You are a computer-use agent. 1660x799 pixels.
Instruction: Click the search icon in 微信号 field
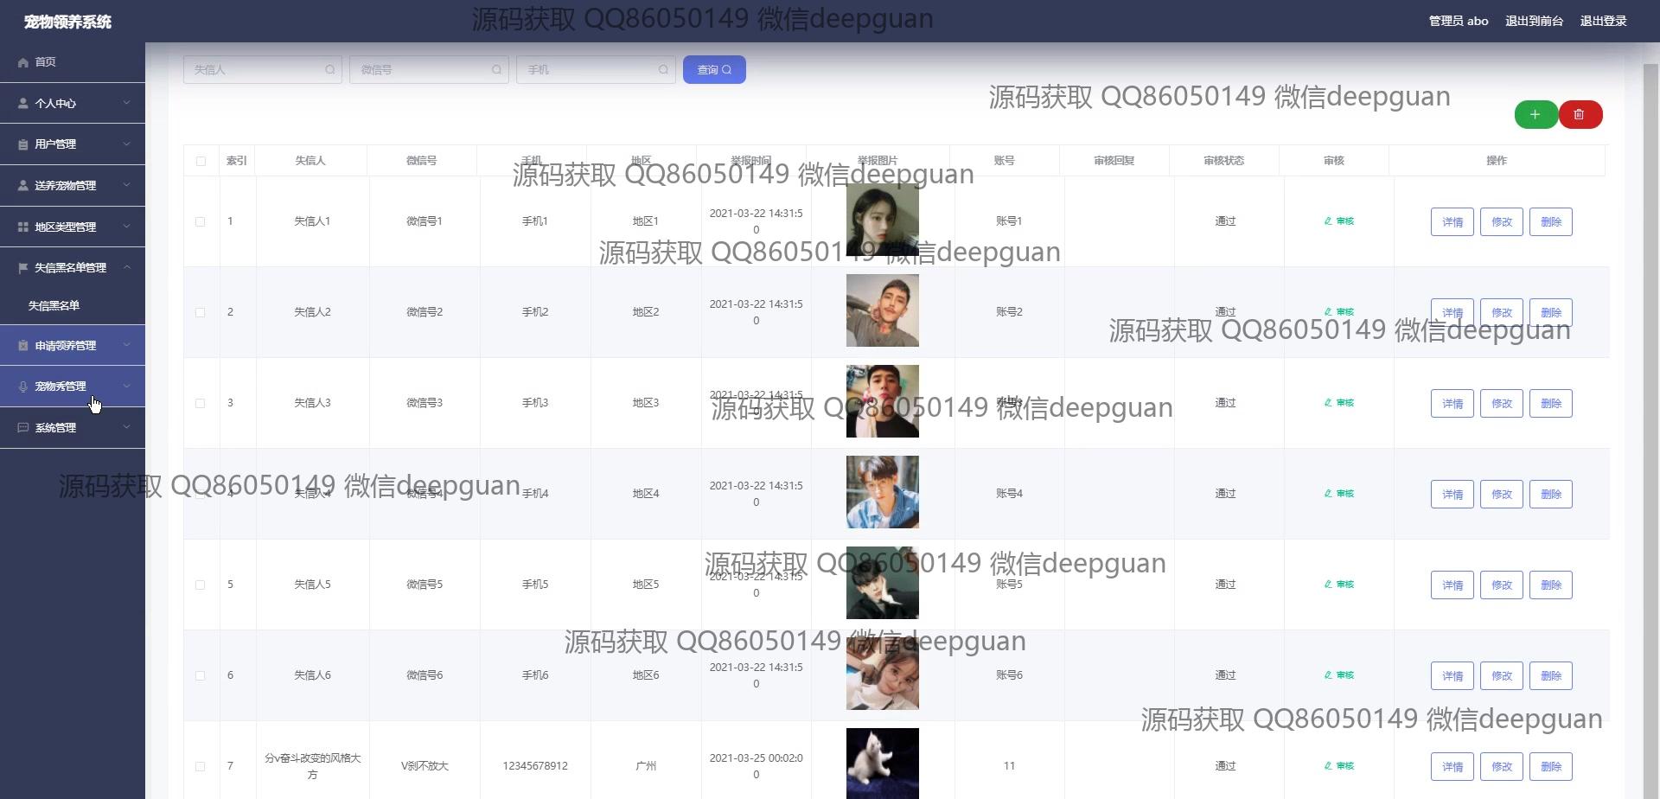pos(496,70)
